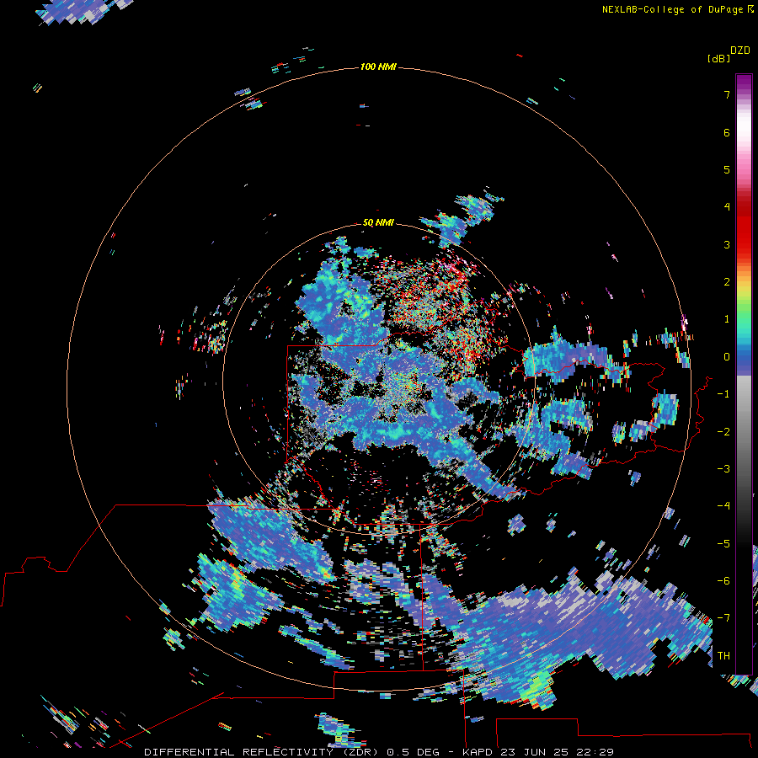Click the -2 dB value on color scale
The image size is (758, 758).
point(723,432)
